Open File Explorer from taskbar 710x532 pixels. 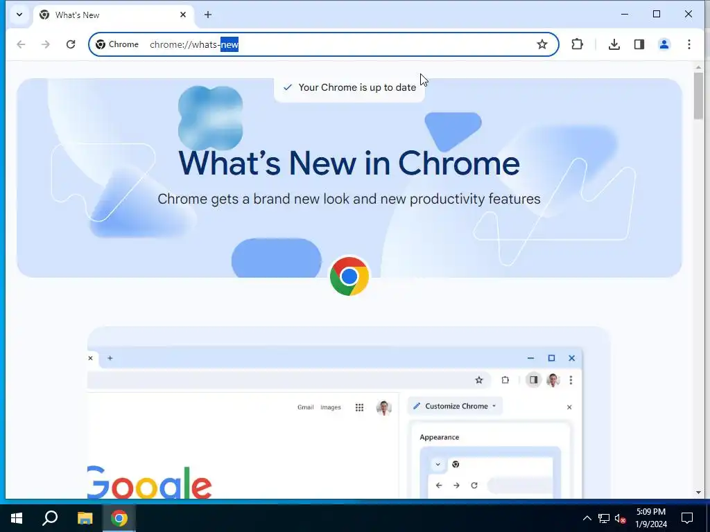[85, 518]
